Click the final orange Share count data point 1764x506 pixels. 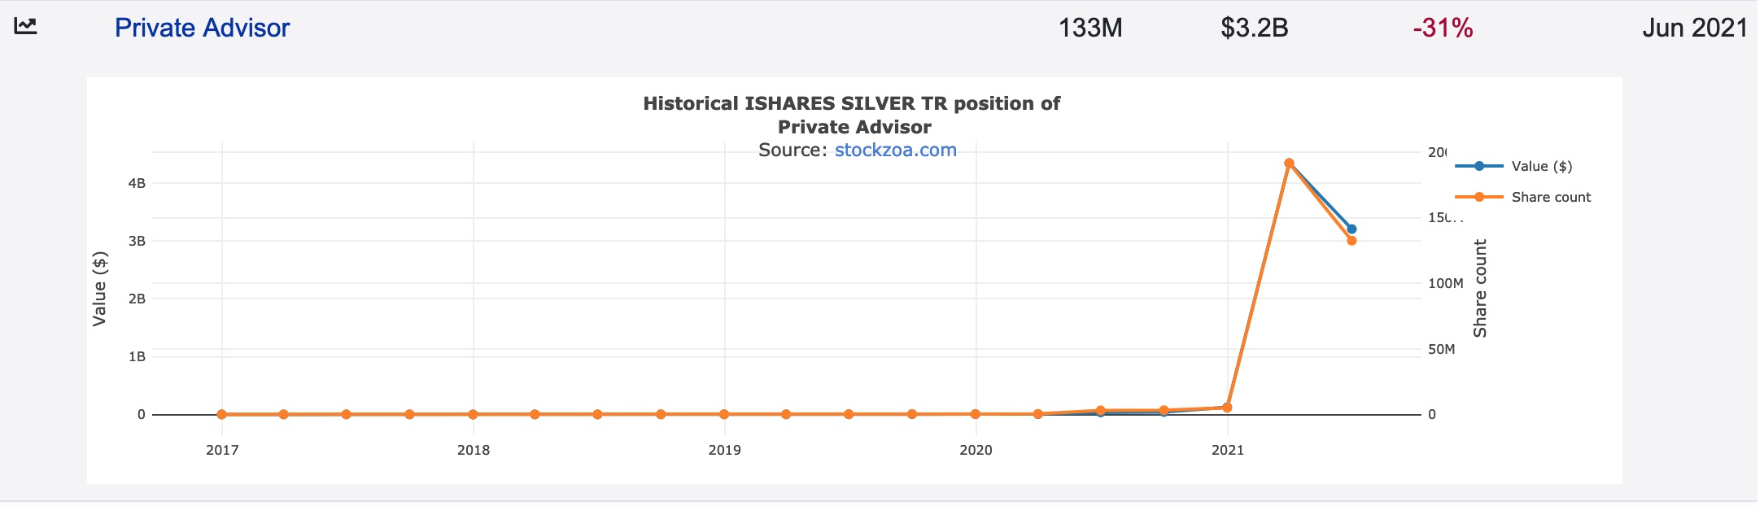coord(1351,241)
